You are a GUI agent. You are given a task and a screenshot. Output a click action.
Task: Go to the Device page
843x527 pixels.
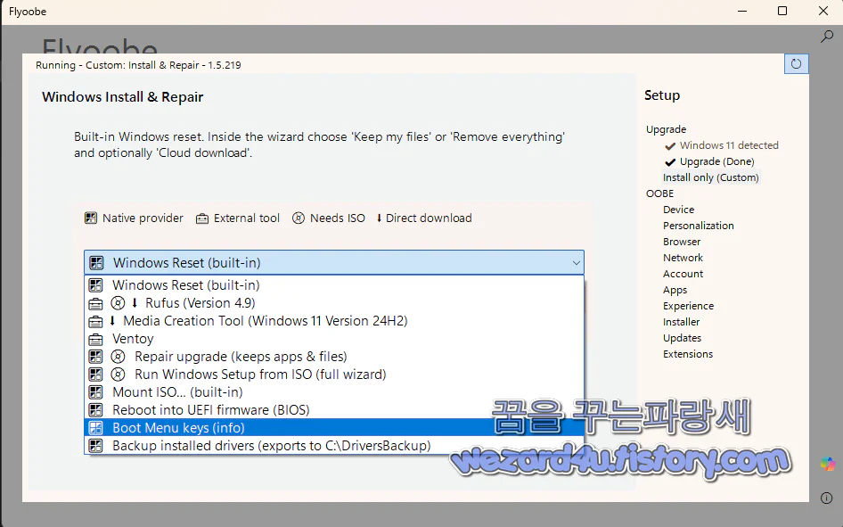click(678, 210)
